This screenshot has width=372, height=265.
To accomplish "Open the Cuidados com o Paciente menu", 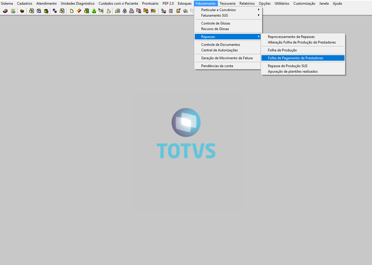I will [118, 4].
